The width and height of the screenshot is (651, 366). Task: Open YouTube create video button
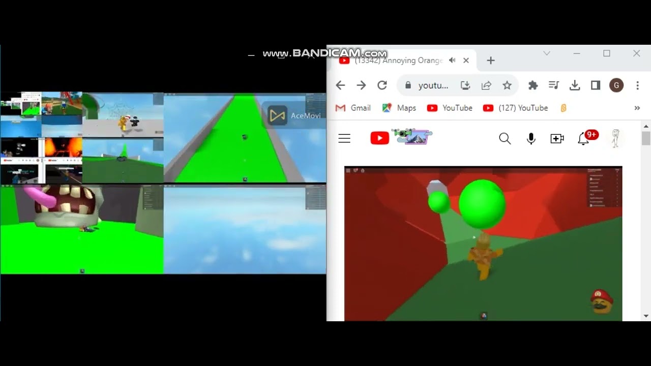[x=557, y=138]
